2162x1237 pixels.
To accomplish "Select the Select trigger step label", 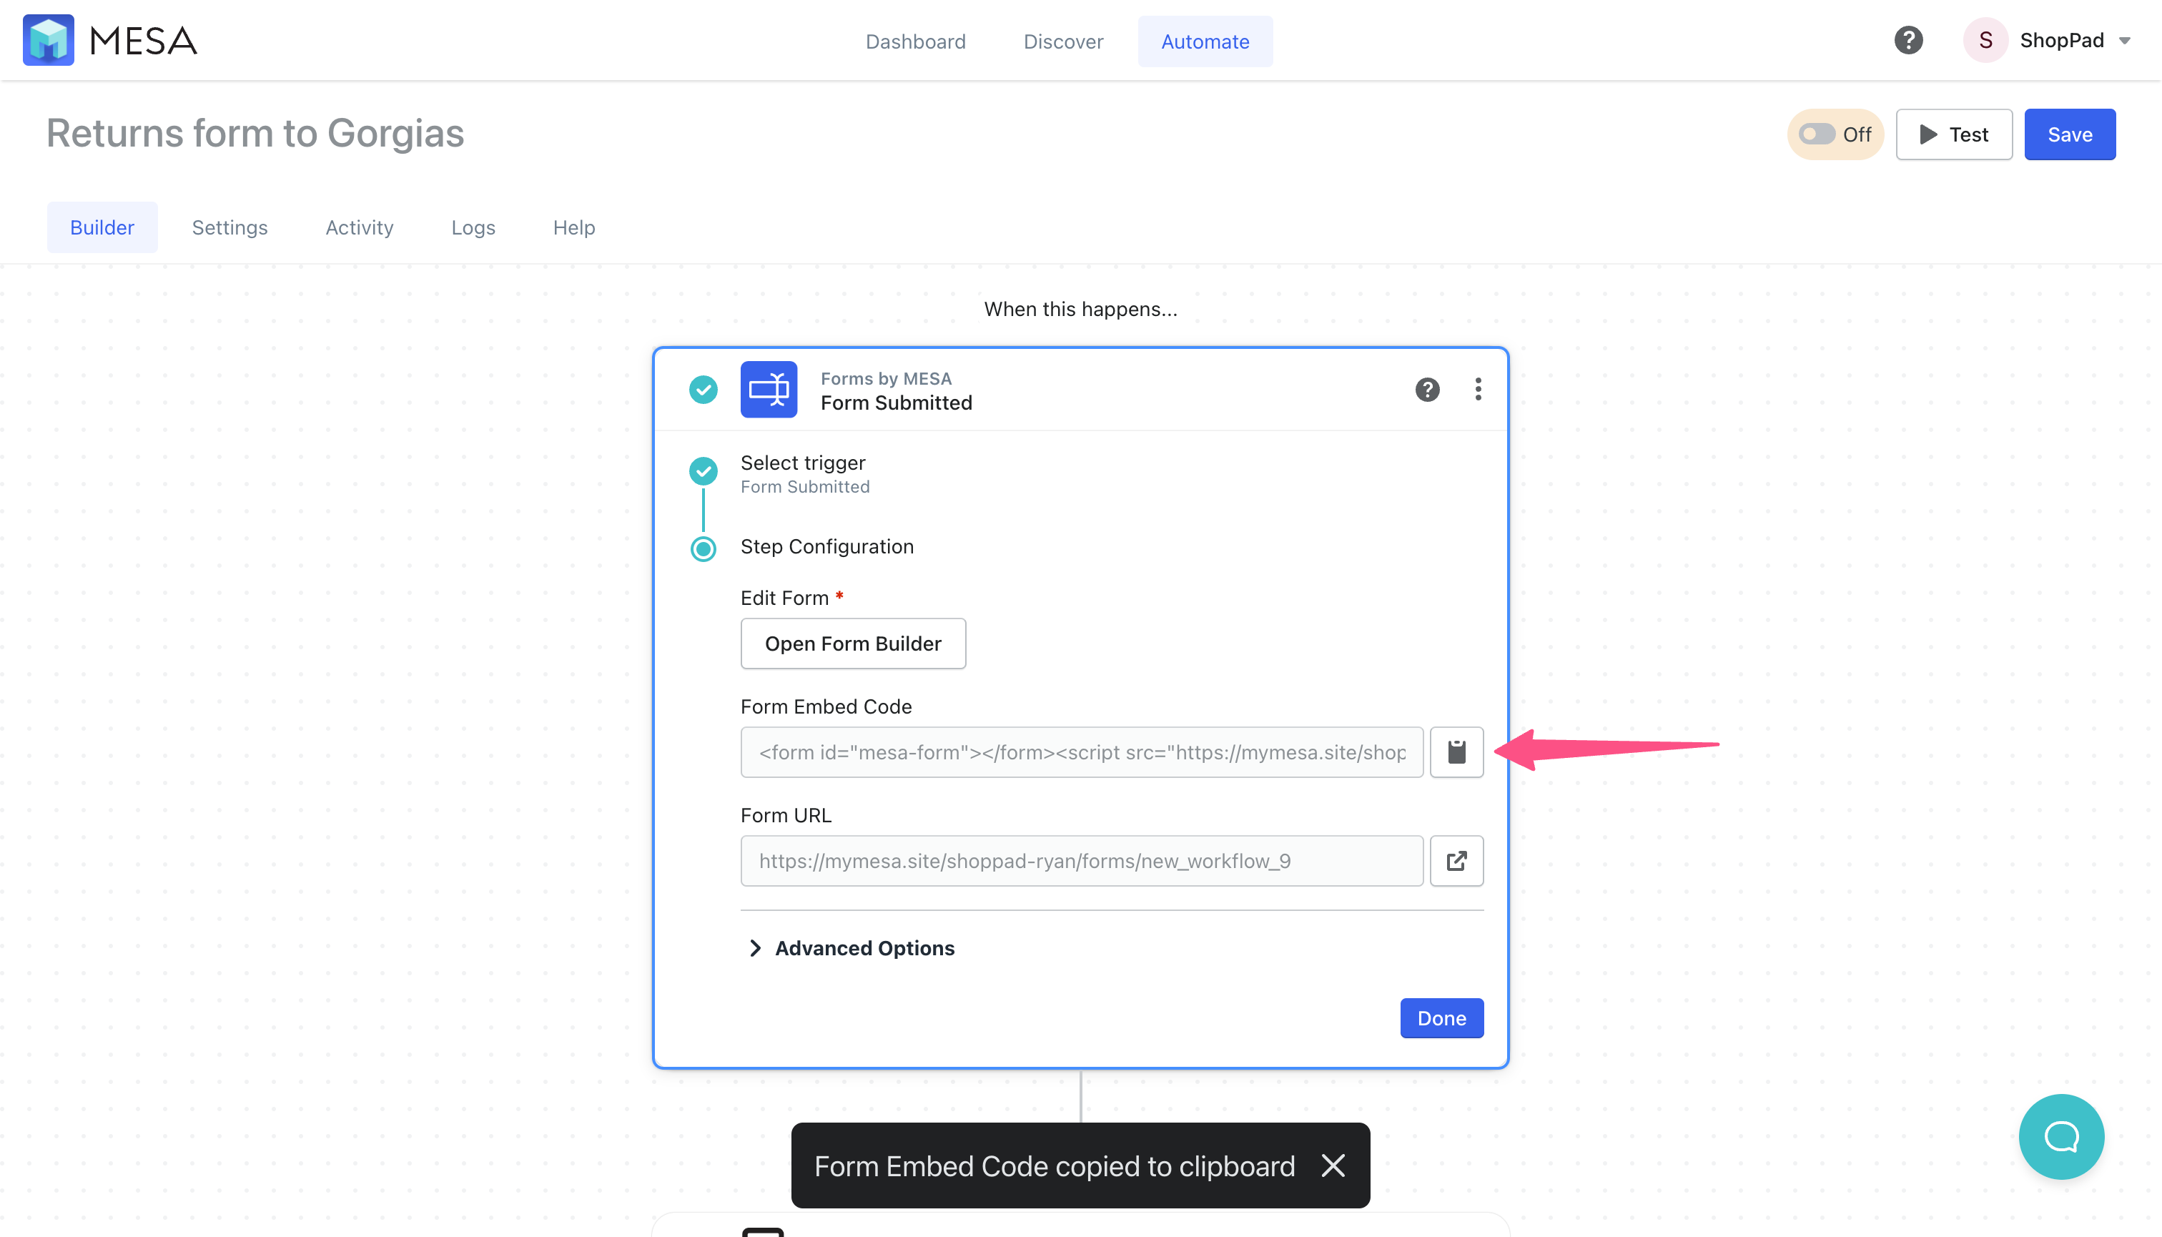I will pos(803,462).
